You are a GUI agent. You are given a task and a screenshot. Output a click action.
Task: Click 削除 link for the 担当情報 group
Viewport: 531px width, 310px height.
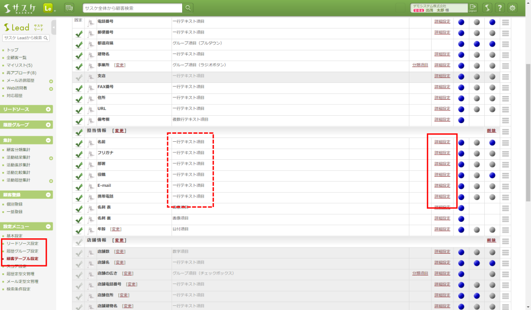pos(491,131)
